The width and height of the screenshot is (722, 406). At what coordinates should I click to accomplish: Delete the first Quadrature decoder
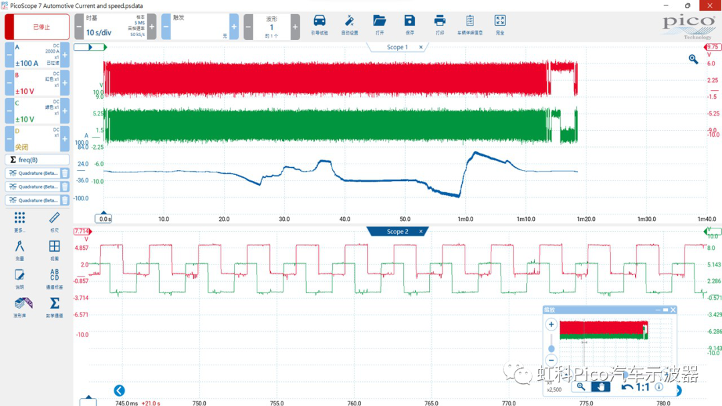65,174
